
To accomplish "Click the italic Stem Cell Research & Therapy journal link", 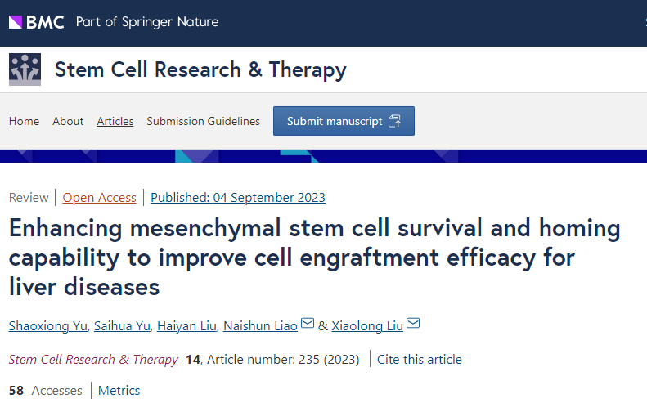I will 93,359.
